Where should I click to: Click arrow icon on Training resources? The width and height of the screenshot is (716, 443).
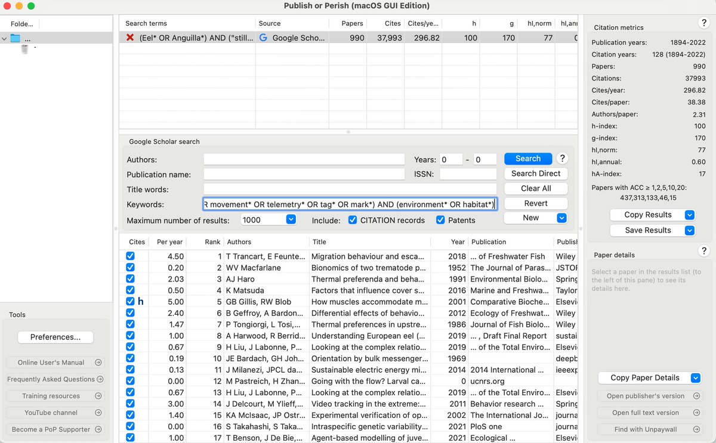point(98,396)
